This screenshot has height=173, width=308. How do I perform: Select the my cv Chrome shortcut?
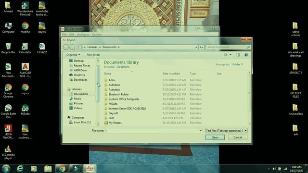25,89
